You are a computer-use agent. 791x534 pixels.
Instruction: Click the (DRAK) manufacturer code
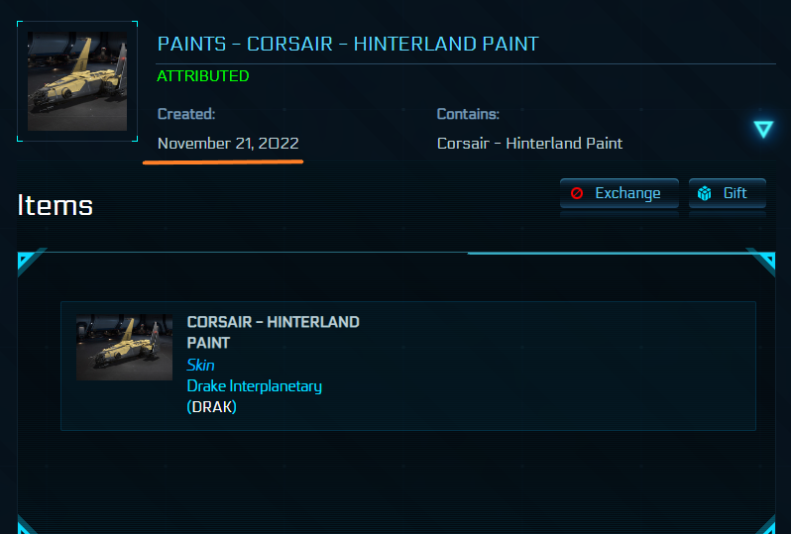212,407
